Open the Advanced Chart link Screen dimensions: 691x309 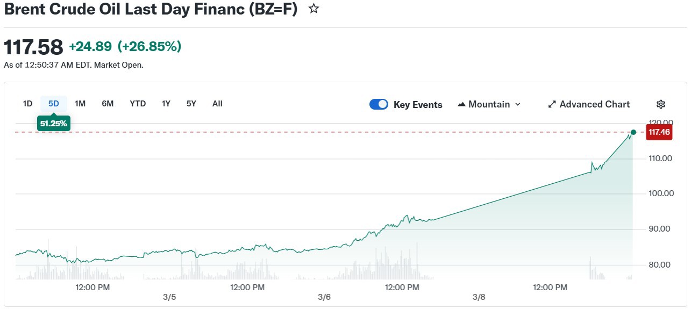594,104
